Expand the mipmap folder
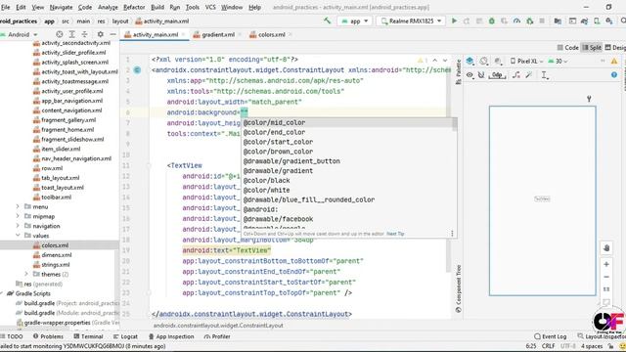 tap(18, 216)
